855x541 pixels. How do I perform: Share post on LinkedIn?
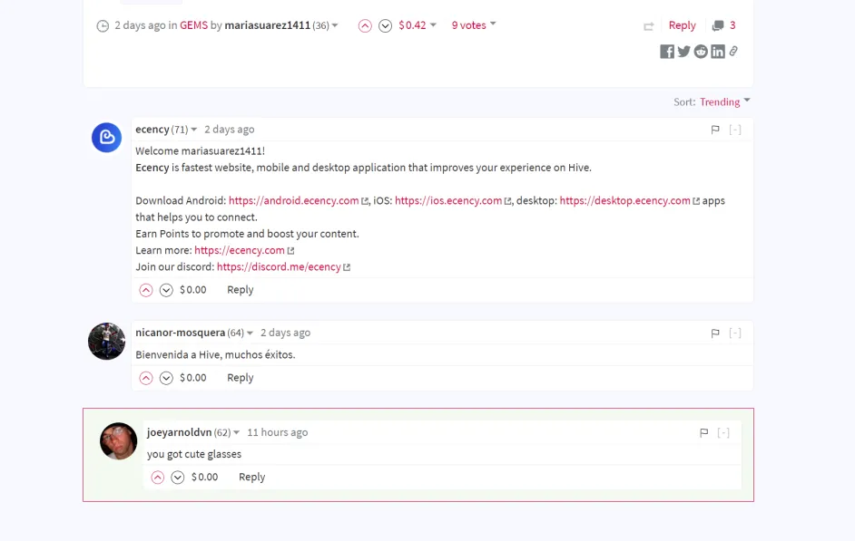(x=718, y=51)
